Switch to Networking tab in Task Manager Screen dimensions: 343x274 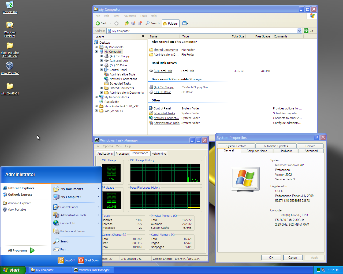coord(159,154)
